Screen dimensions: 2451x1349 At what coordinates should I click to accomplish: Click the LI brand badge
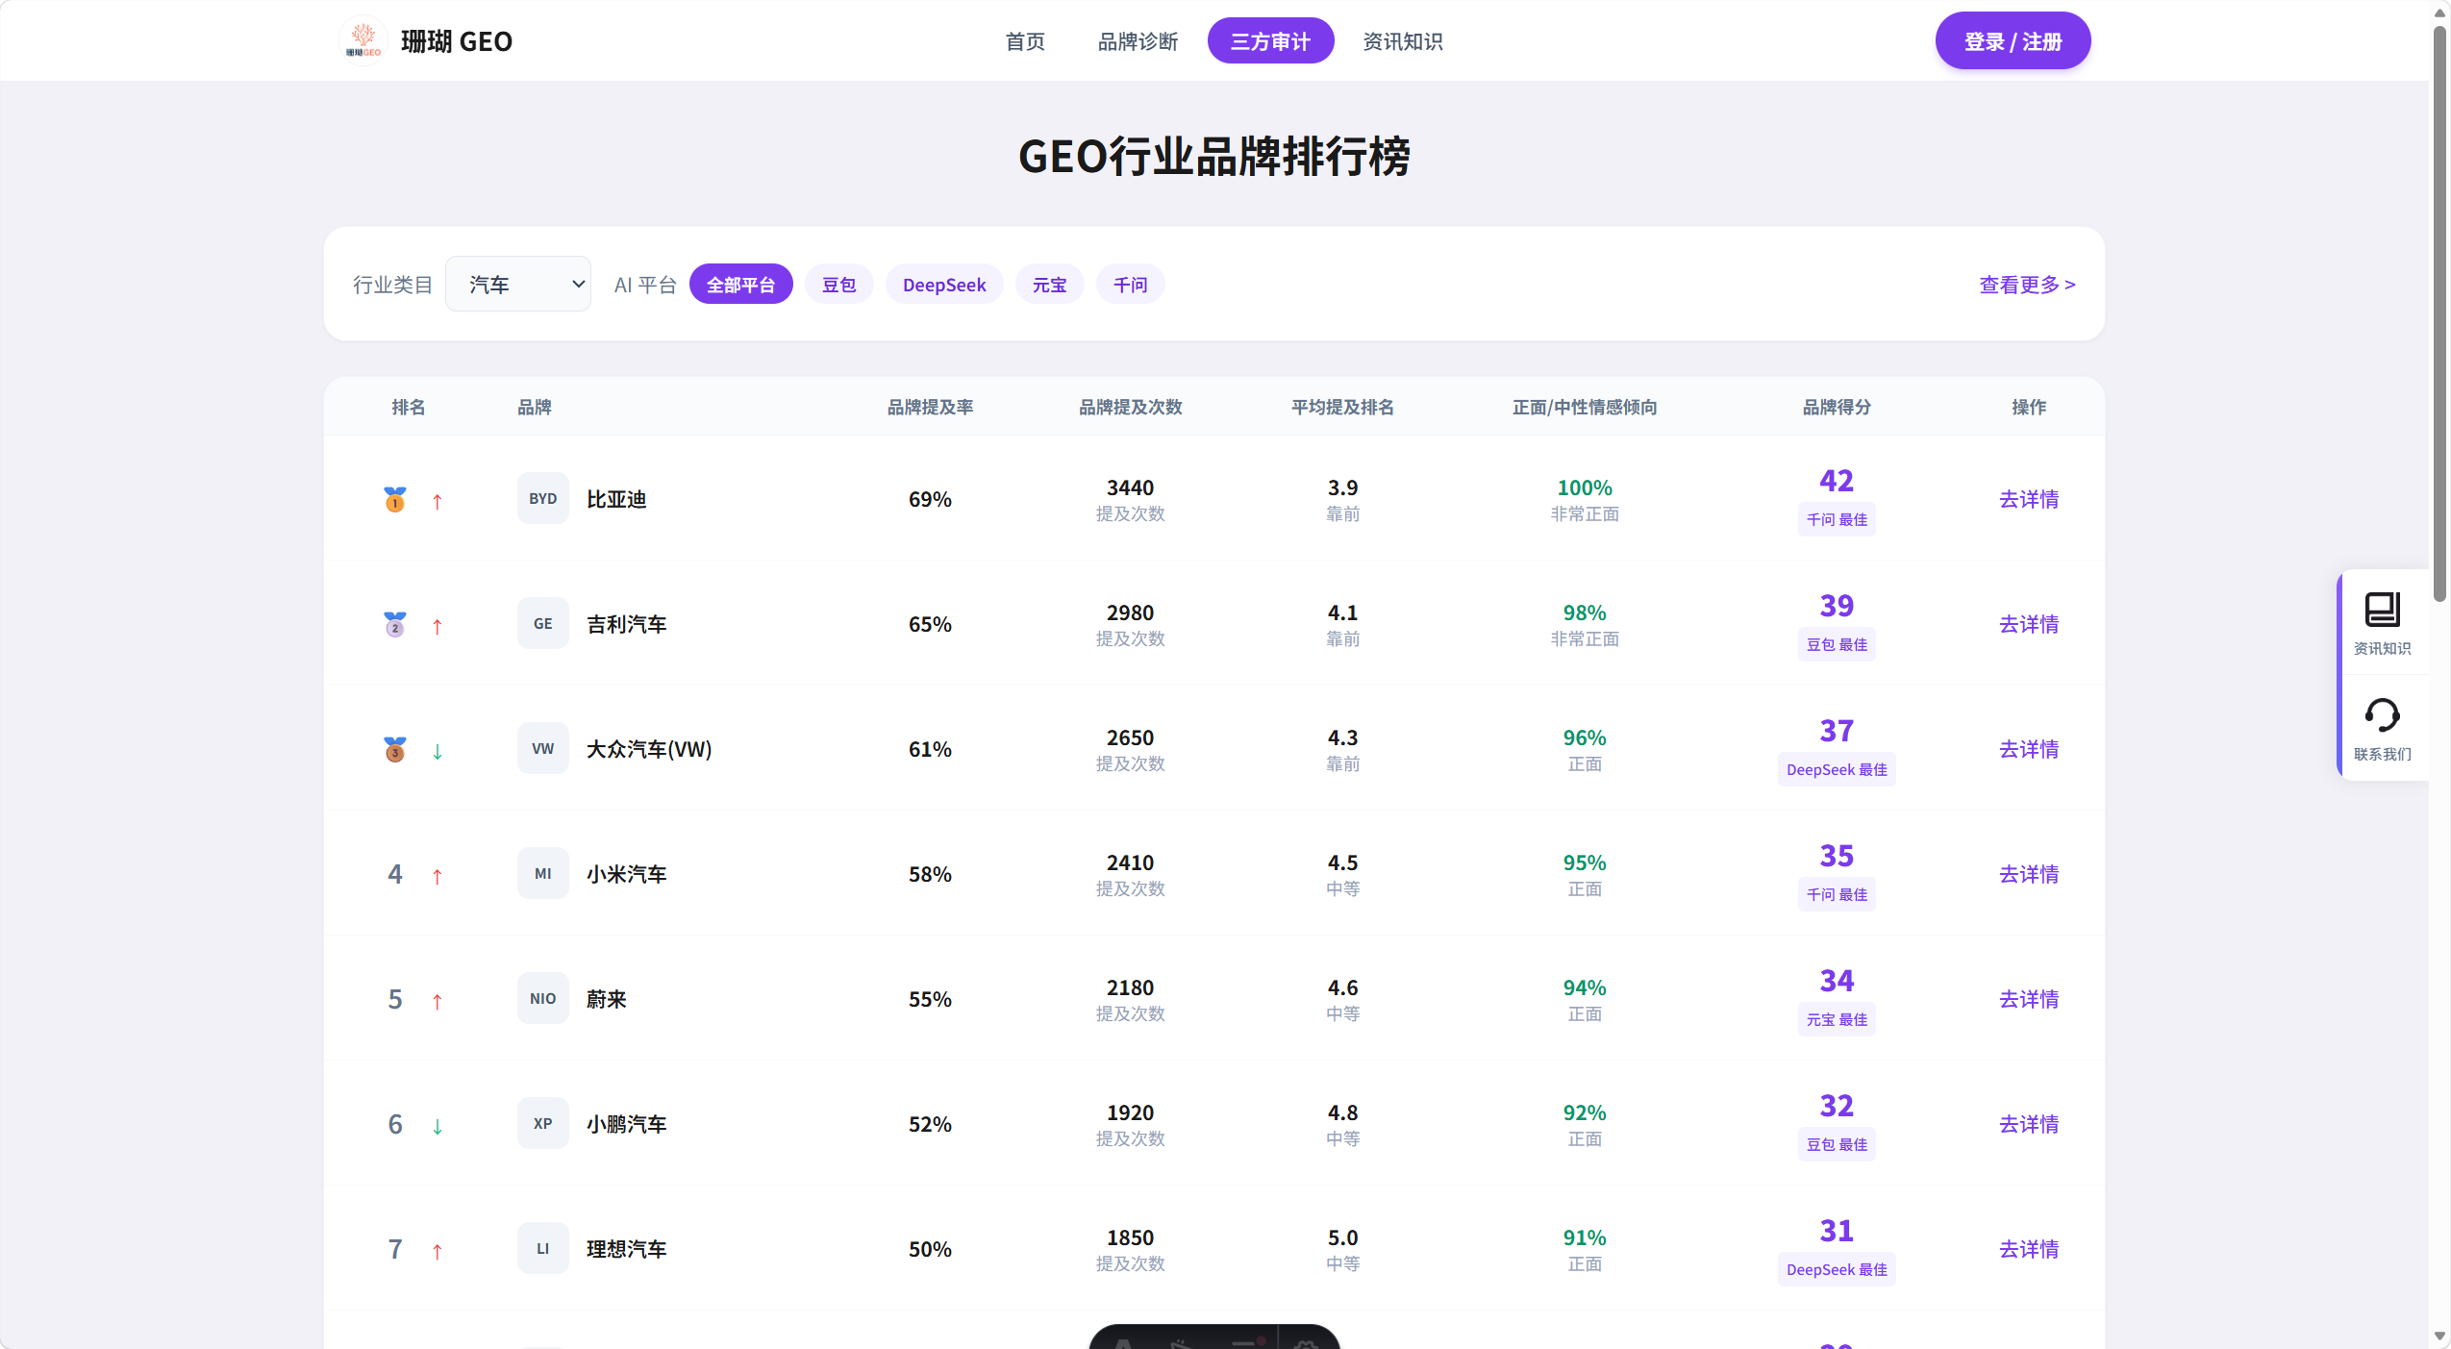tap(543, 1248)
